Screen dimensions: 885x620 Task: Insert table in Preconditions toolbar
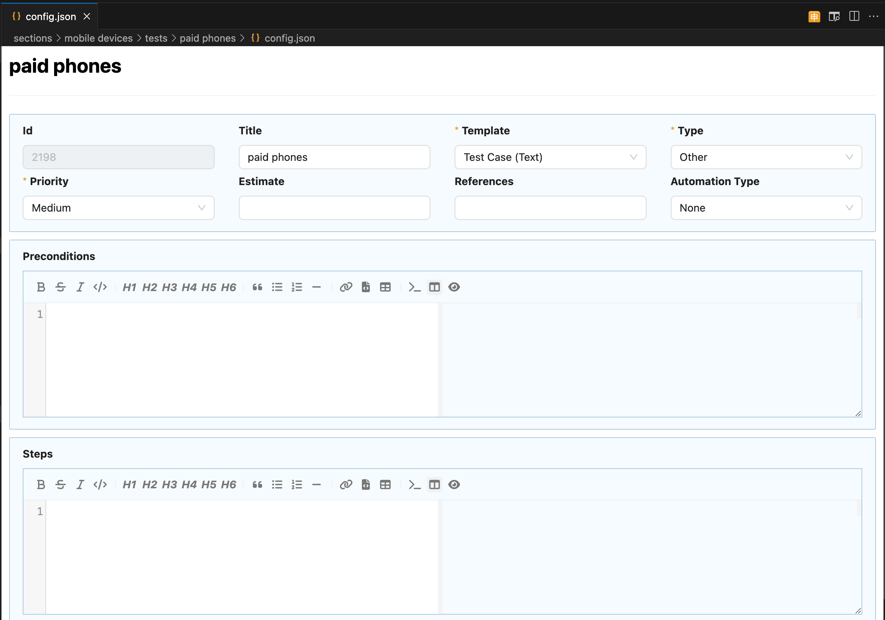coord(385,287)
